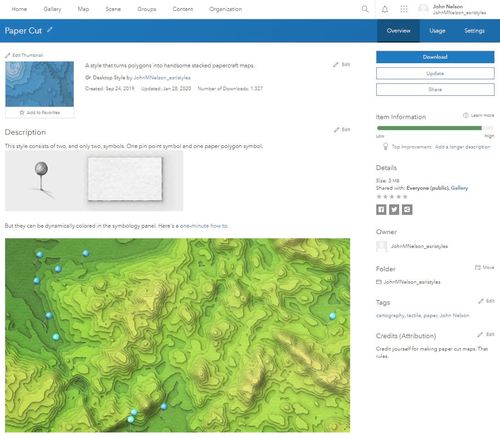Edit the Description section
Image resolution: width=500 pixels, height=438 pixels.
pos(342,129)
